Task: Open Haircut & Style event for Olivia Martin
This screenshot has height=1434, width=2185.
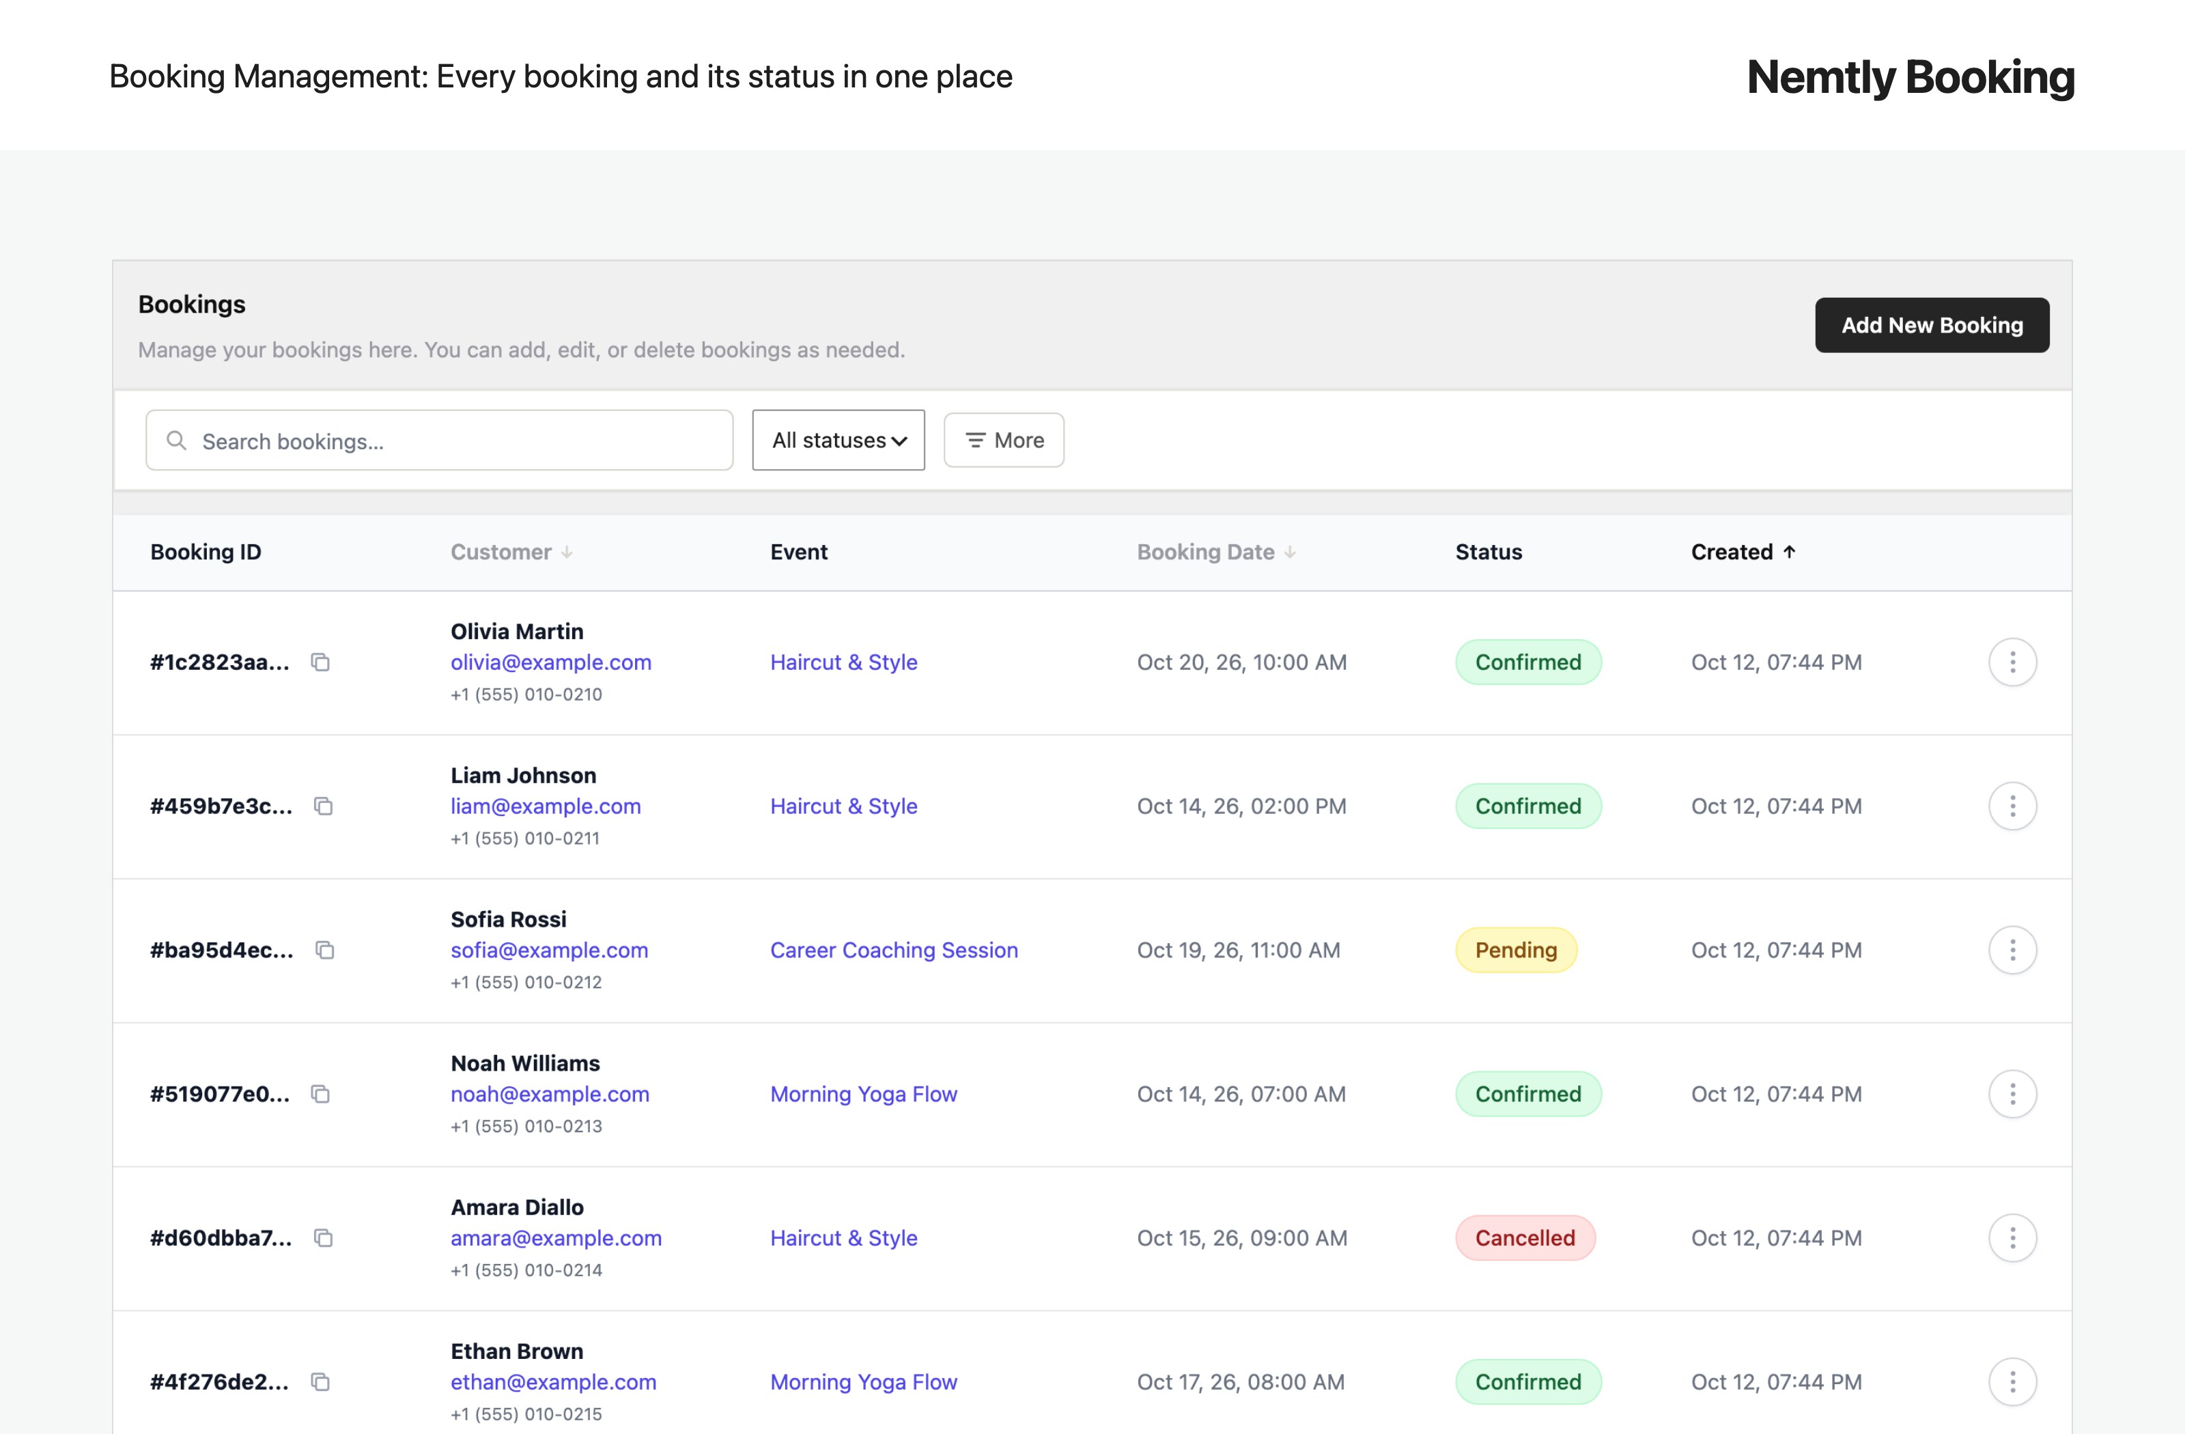Action: tap(844, 662)
